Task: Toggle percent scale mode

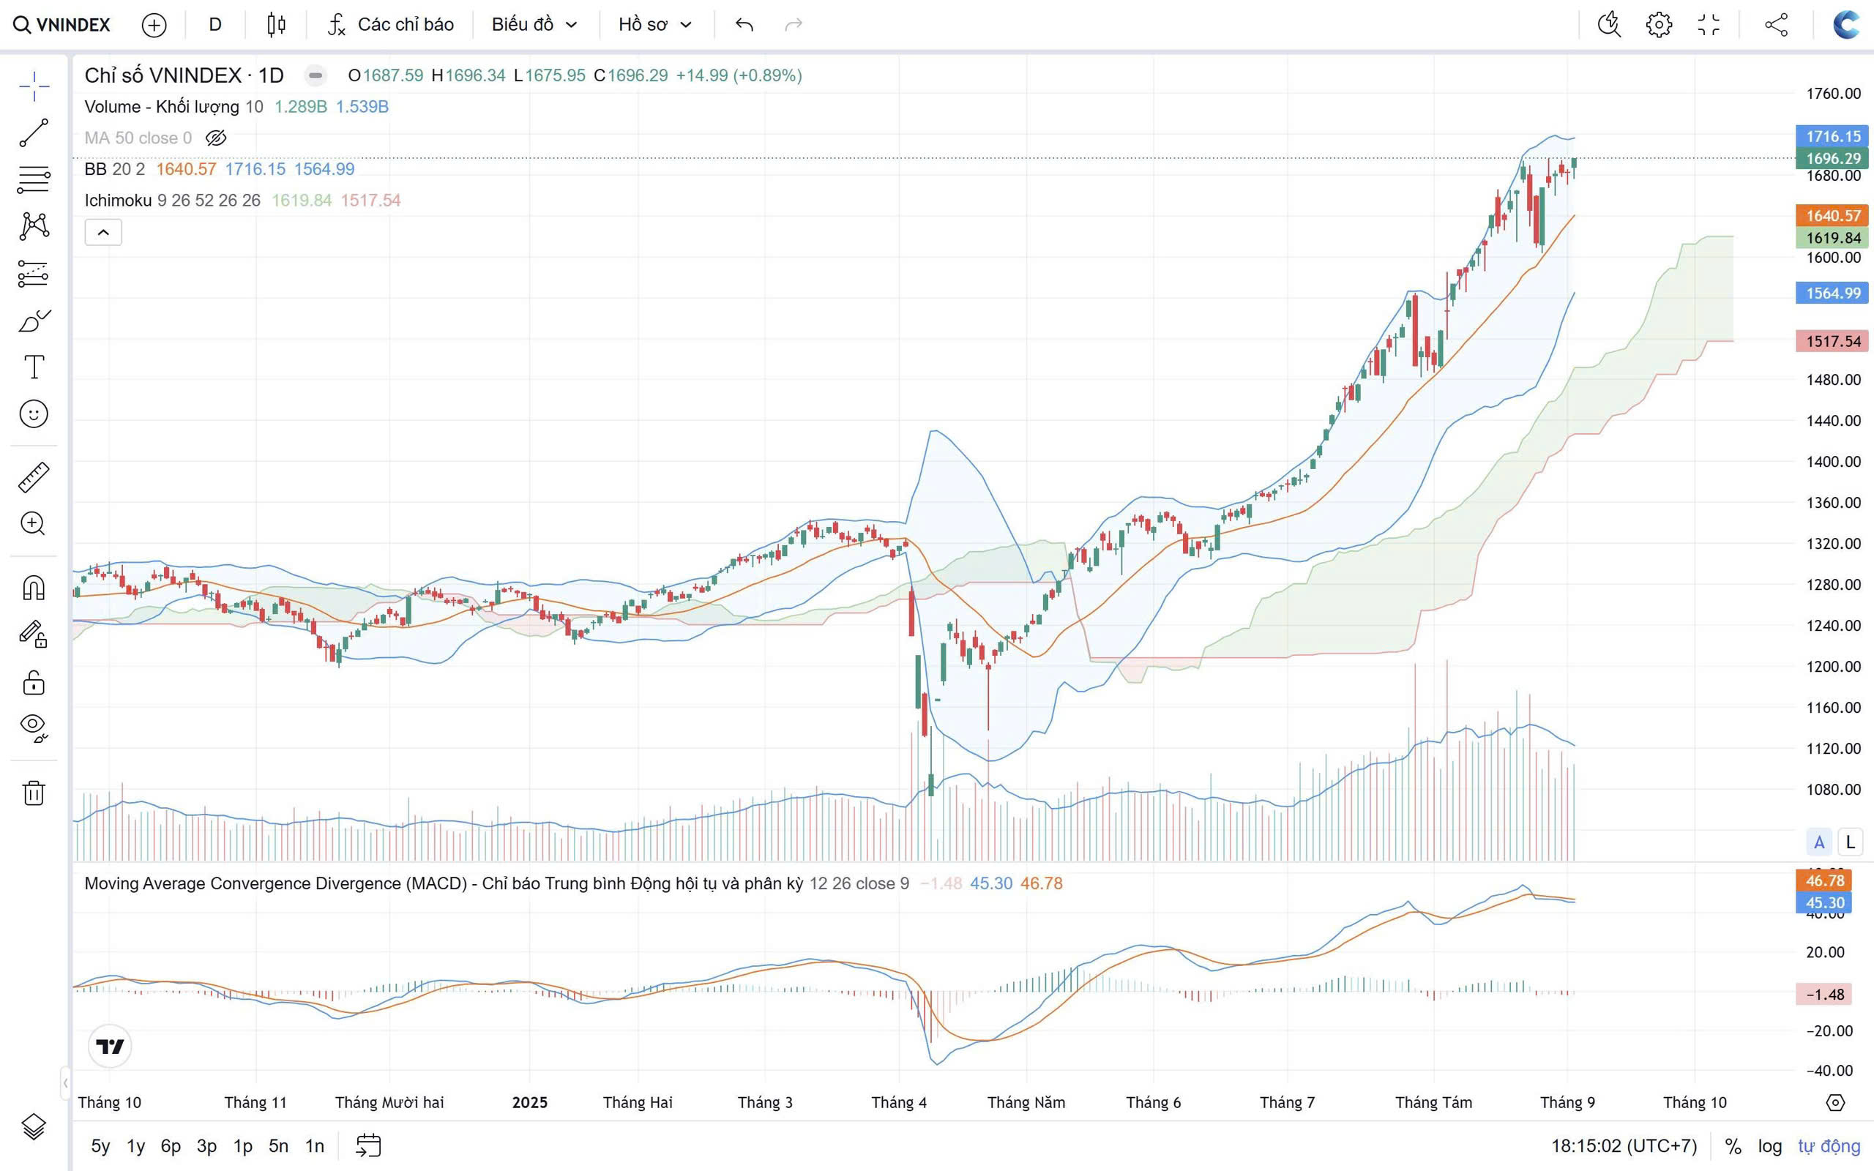Action: [x=1733, y=1145]
